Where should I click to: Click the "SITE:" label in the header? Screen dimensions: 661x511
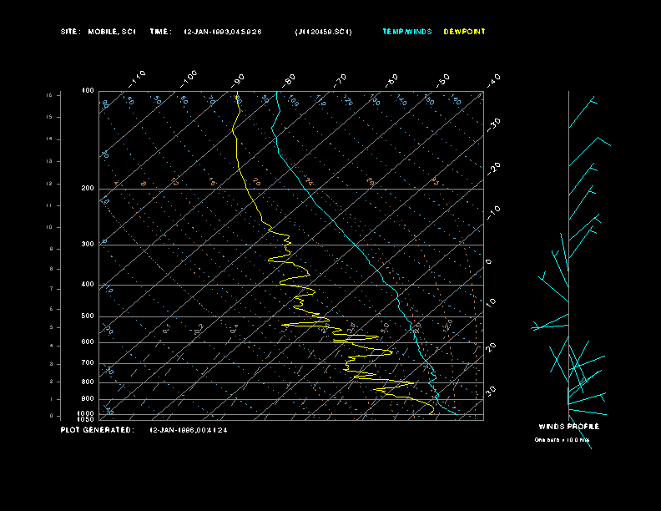tap(70, 32)
